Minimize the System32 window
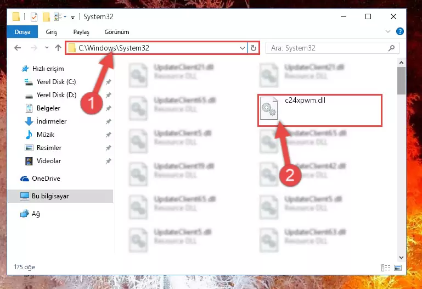Screen dimensions: 422x289 pyautogui.click(x=344, y=16)
